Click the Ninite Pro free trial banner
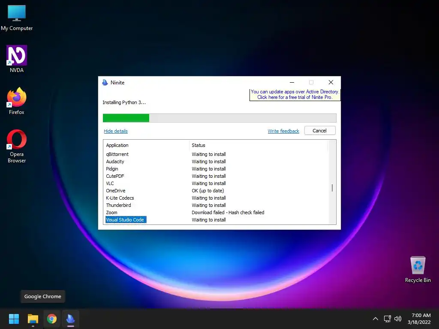Screen dimensions: 439x329 coord(295,95)
